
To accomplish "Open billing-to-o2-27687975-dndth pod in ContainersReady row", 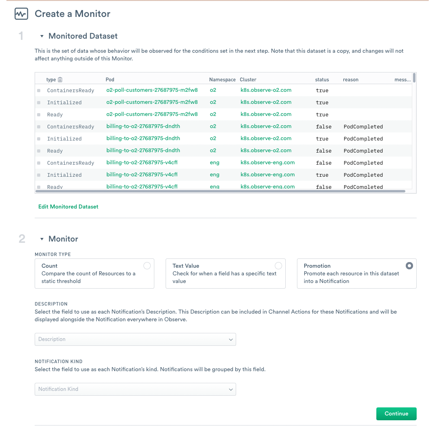I will (x=143, y=126).
